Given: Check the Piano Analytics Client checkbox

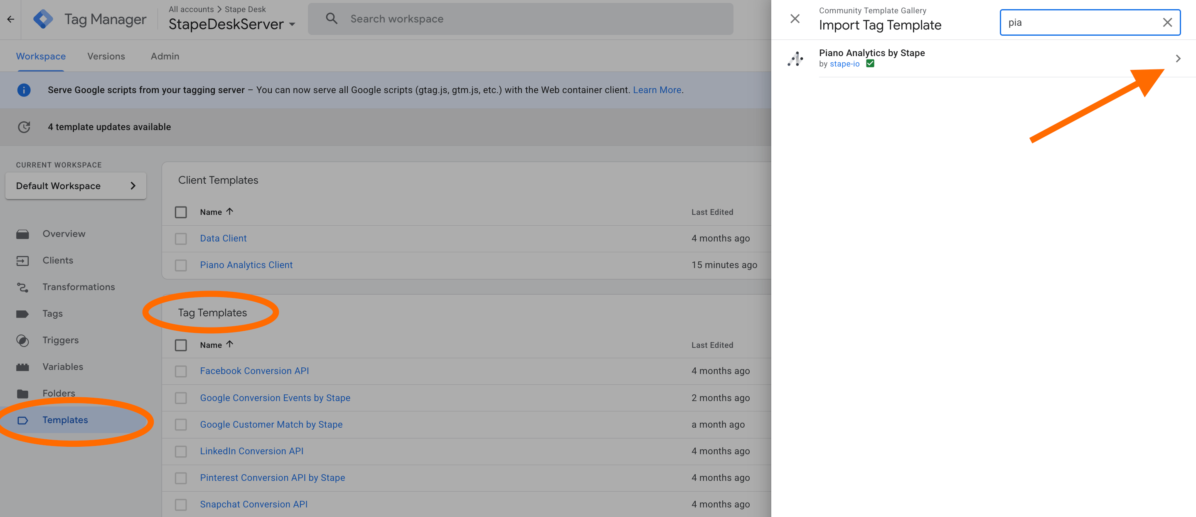Looking at the screenshot, I should [x=181, y=265].
